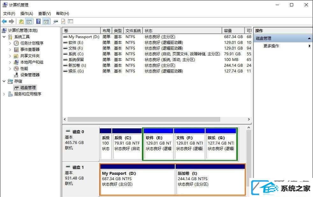Viewport: 313px width, 197px height.
Task: Sort by the 文件系统 column header
Action: click(133, 31)
